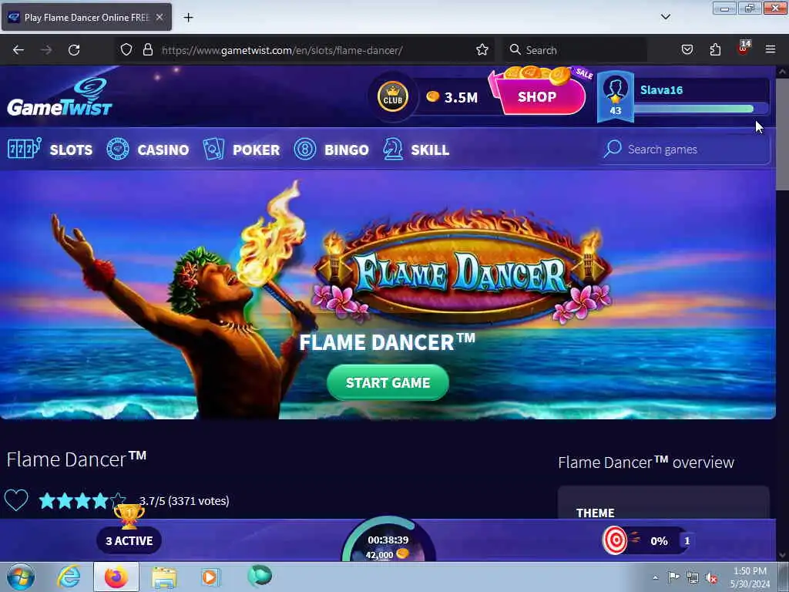Expand the list all tabs chevron
The height and width of the screenshot is (592, 789).
pyautogui.click(x=665, y=17)
